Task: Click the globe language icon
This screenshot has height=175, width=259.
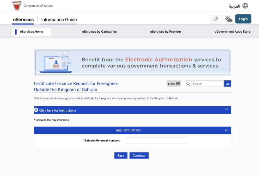Action: pos(245,6)
